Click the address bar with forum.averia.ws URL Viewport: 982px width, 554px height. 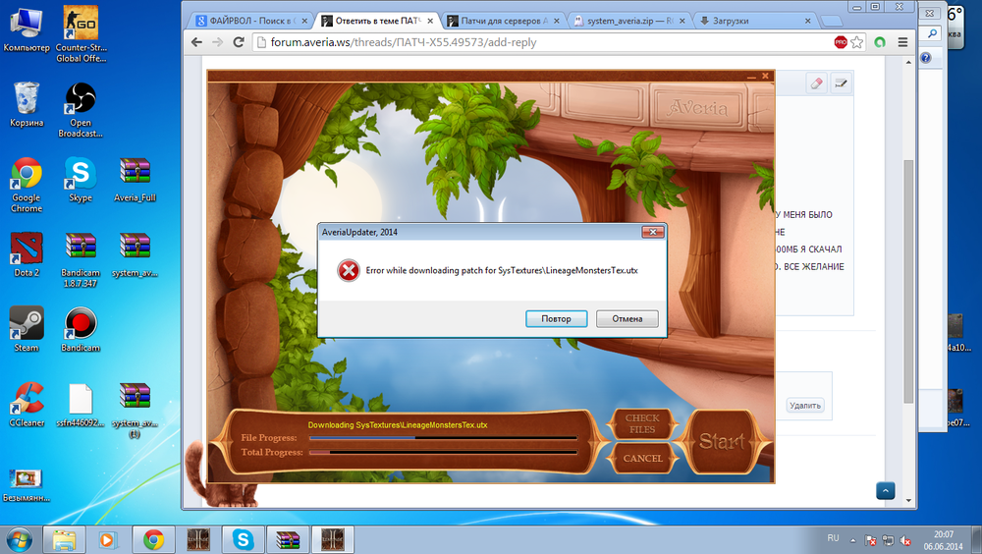pos(540,42)
